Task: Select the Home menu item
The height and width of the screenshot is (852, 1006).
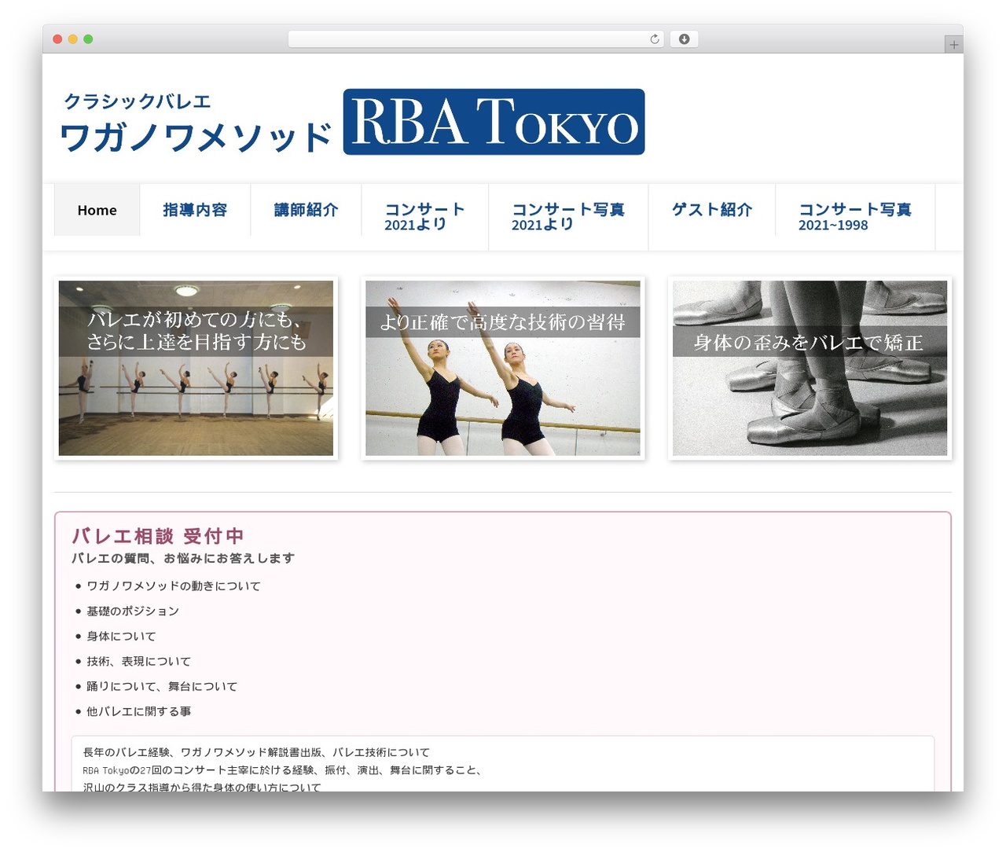Action: coord(97,210)
